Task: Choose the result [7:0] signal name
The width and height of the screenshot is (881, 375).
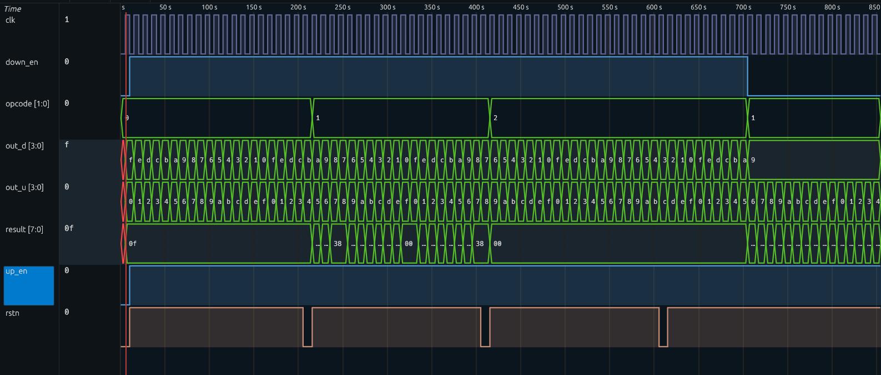Action: (x=27, y=229)
